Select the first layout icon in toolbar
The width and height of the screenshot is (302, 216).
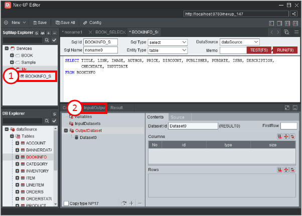[271, 23]
